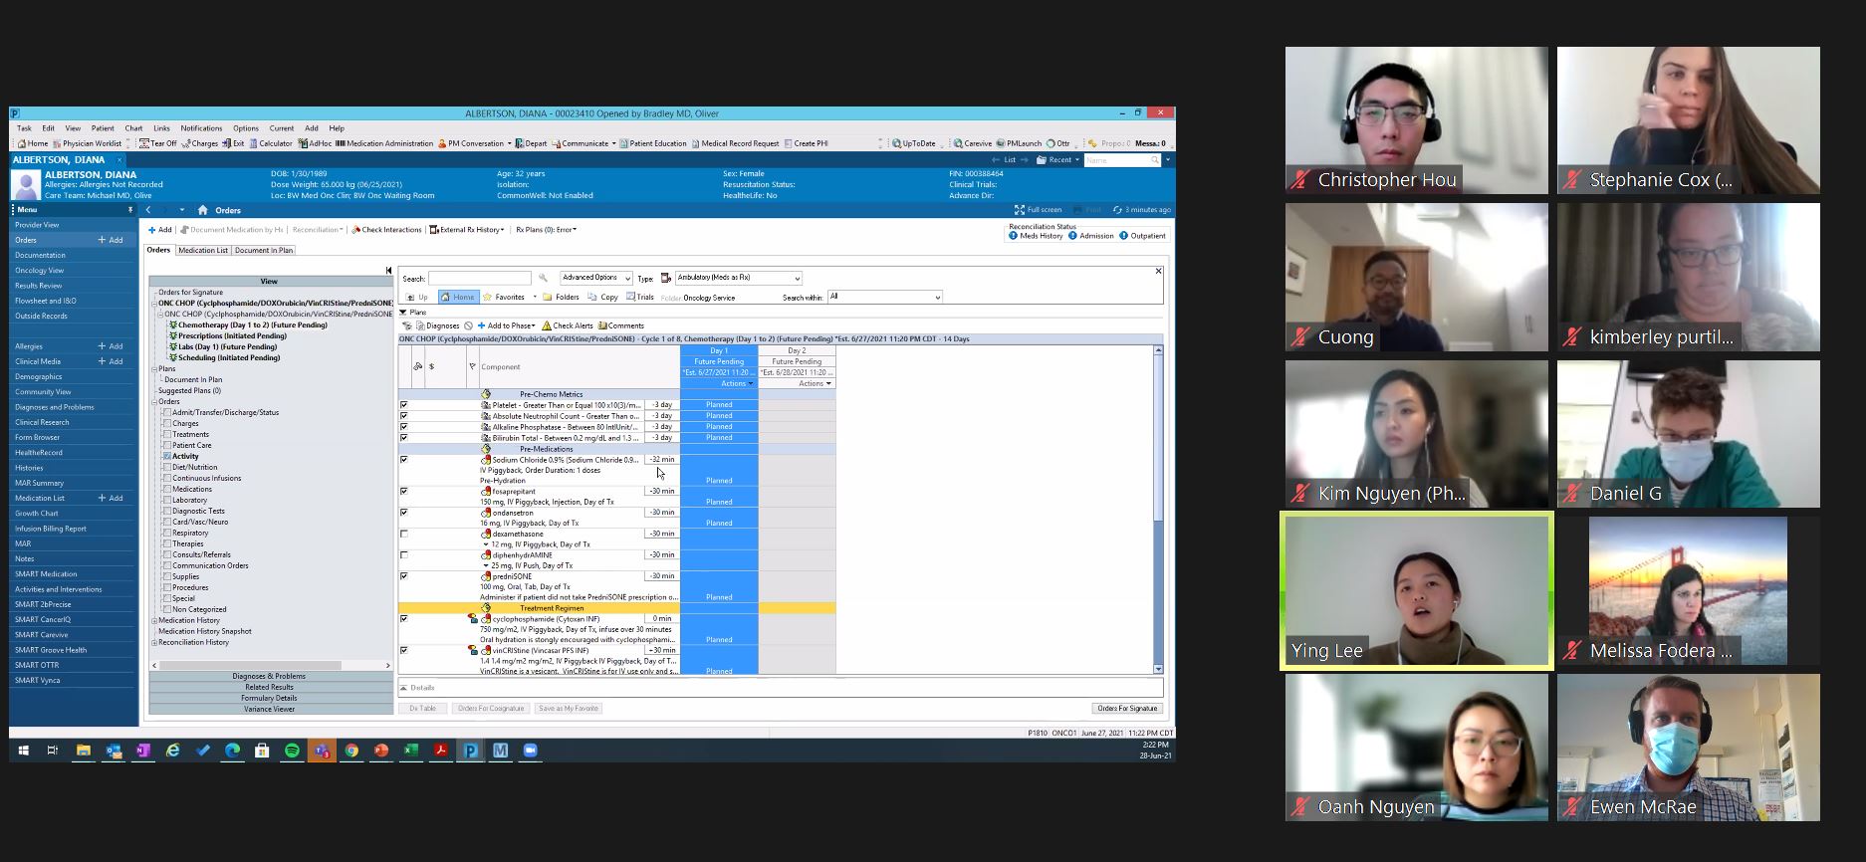Viewport: 1866px width, 862px height.
Task: Click Check Interactions in orders toolbar
Action: [x=387, y=230]
